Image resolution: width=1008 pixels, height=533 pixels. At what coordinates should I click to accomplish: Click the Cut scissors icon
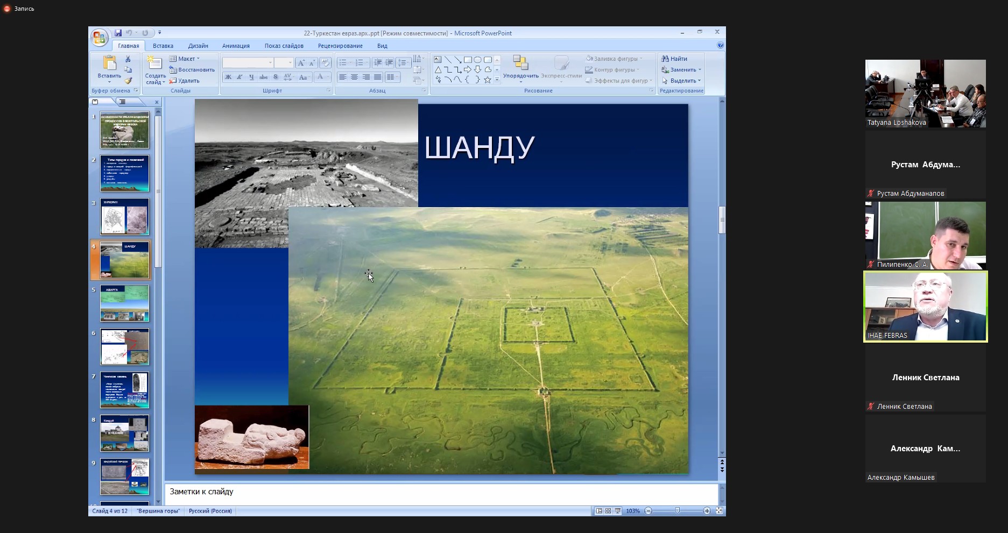pyautogui.click(x=128, y=59)
